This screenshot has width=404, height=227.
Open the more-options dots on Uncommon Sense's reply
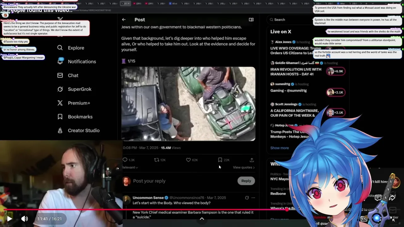click(253, 198)
